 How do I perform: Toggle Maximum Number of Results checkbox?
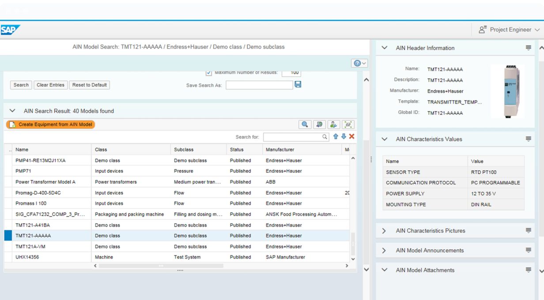pos(209,72)
